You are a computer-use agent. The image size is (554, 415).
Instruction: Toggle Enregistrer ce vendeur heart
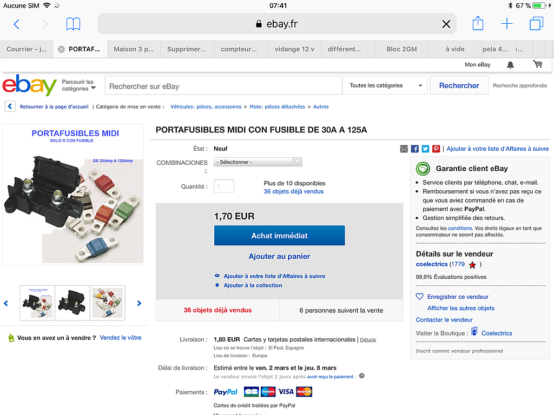tap(419, 297)
